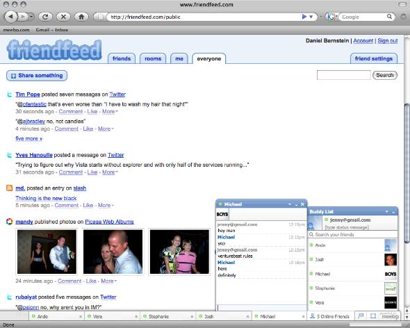The width and height of the screenshot is (410, 328).
Task: Open Michael chat window options dropdown arrow
Action: [290, 204]
